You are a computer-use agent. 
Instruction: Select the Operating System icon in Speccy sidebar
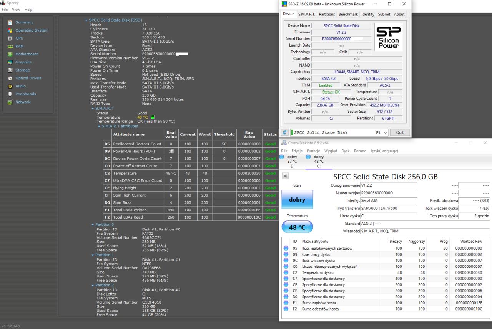tap(10, 30)
